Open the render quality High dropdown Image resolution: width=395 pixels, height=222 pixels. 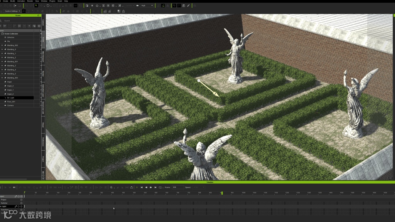pyautogui.click(x=147, y=5)
